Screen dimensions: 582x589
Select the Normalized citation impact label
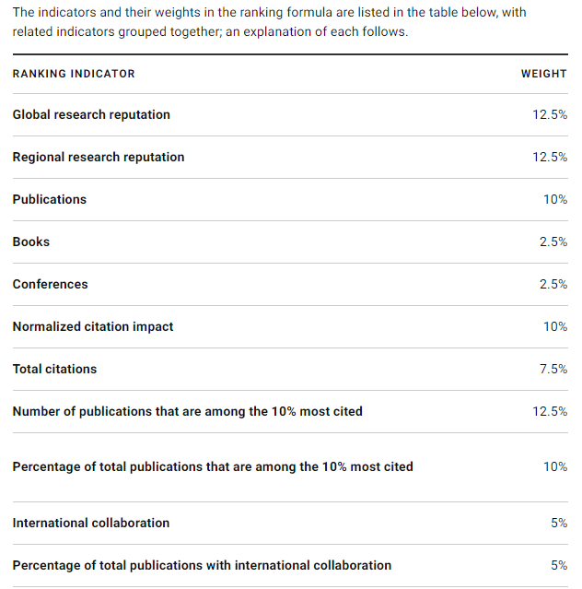(93, 327)
